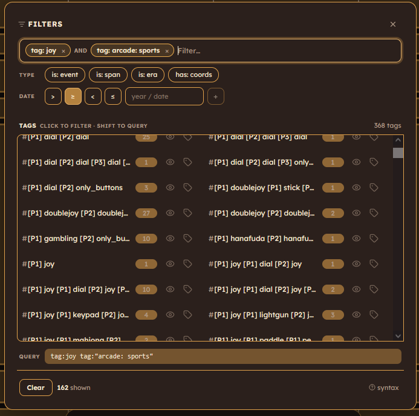
Task: Toggle the 'is: event' type filter
Action: [65, 74]
